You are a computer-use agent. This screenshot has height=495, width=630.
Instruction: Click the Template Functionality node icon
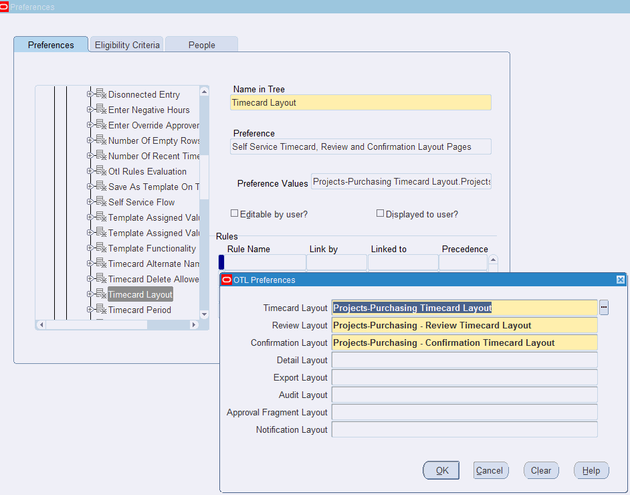[101, 248]
